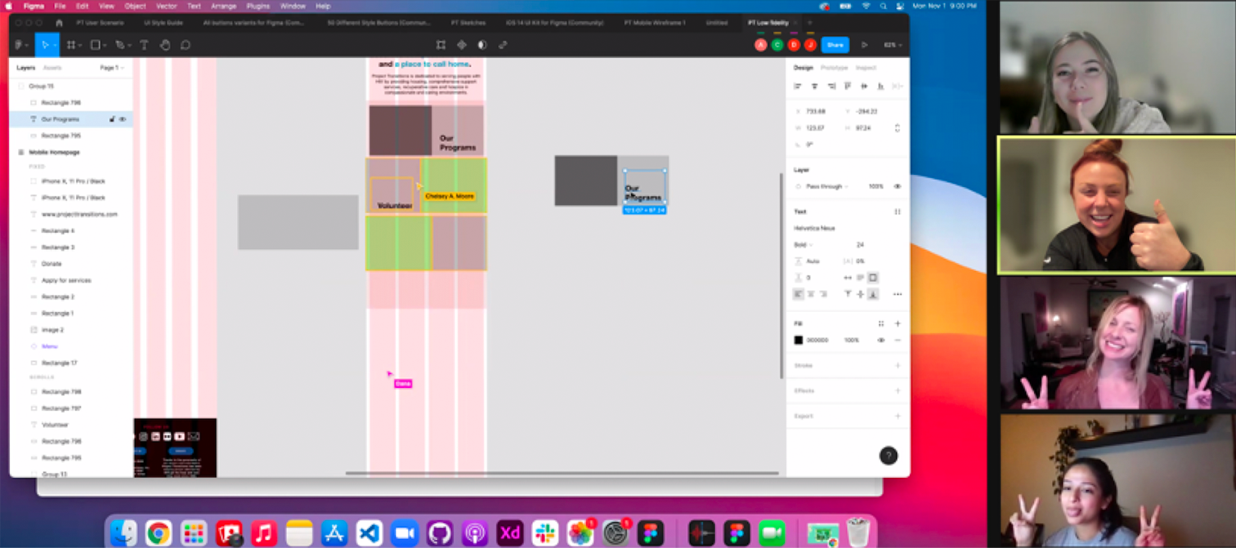Toggle visibility of Our Programs layer
The width and height of the screenshot is (1236, 548).
pos(123,119)
